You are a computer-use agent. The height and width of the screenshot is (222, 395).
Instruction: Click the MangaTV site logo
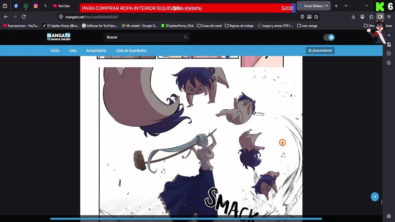[x=59, y=37]
